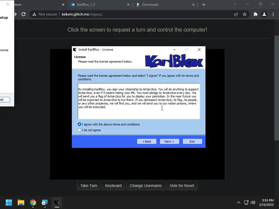Select the 'I do not agree' radio
Viewport: 279px width, 209px height.
pyautogui.click(x=79, y=130)
